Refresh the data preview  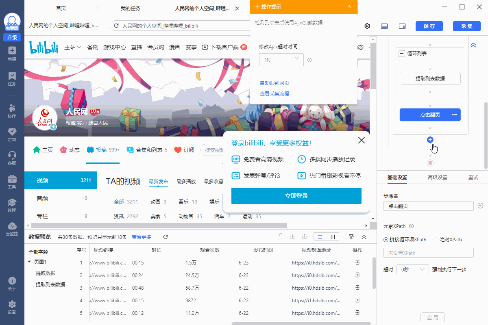coord(166,237)
